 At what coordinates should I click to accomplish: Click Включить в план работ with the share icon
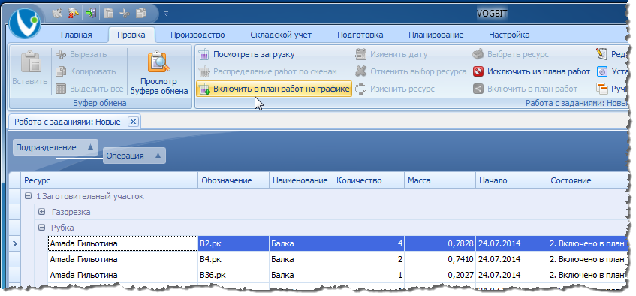tap(526, 89)
